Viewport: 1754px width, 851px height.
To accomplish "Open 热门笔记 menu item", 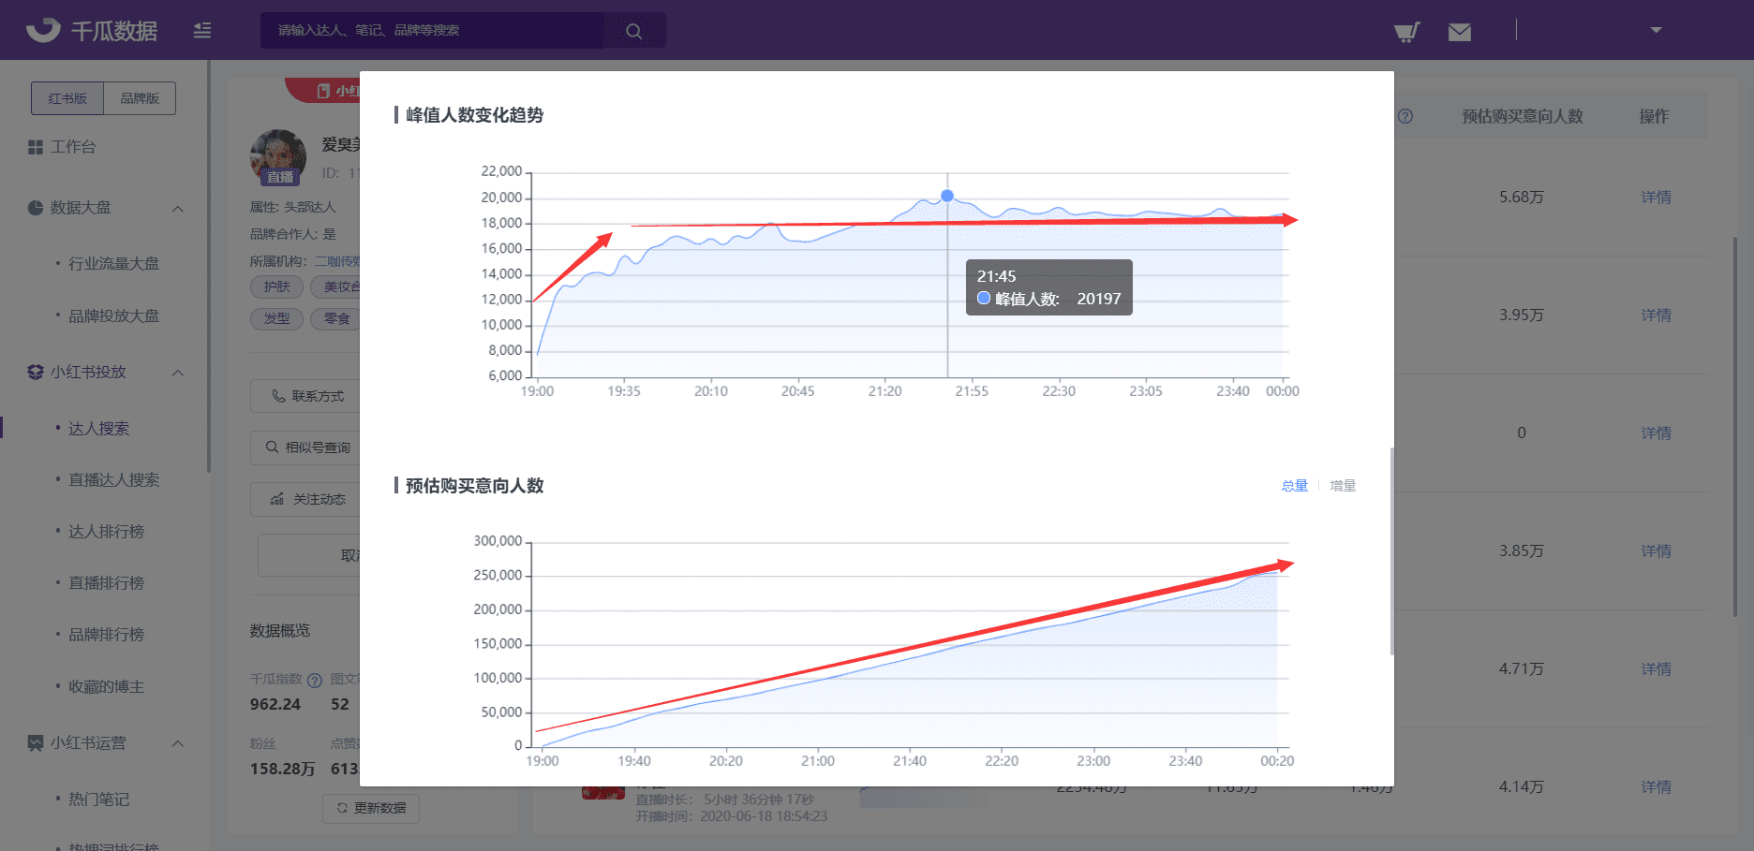I will [x=98, y=800].
